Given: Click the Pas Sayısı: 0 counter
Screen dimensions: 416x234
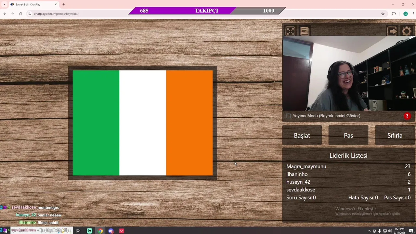Looking at the screenshot, I should (x=397, y=198).
